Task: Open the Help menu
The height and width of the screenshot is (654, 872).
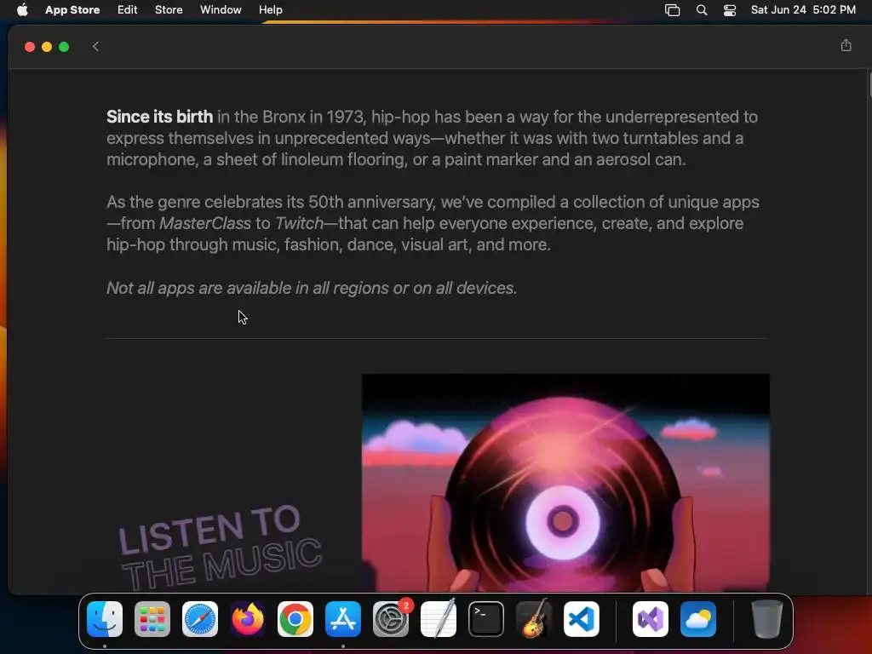Action: point(270,10)
